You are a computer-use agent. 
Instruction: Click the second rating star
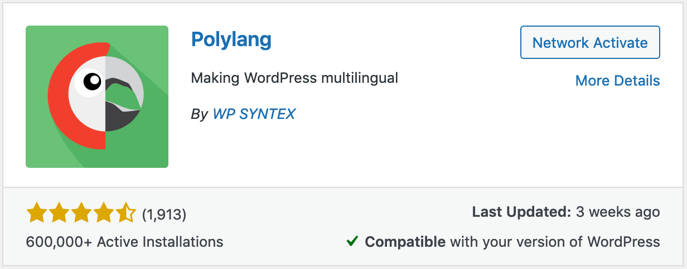pyautogui.click(x=59, y=213)
